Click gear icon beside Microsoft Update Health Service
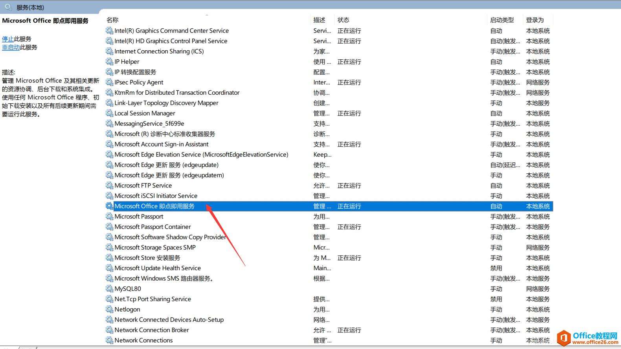Viewport: 621px width, 349px height. (x=109, y=268)
